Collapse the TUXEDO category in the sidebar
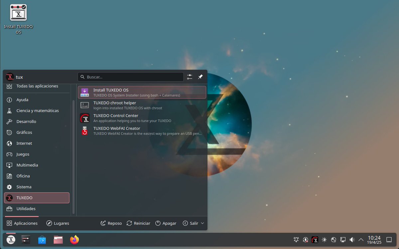The height and width of the screenshot is (249, 399). 37,197
